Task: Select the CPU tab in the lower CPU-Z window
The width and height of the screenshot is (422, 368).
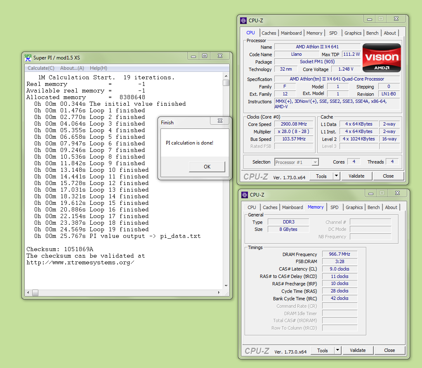Action: pyautogui.click(x=252, y=207)
